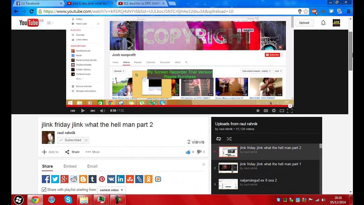The image size is (364, 205).
Task: Toggle Watch Later clock icon in player
Action: pos(258,111)
